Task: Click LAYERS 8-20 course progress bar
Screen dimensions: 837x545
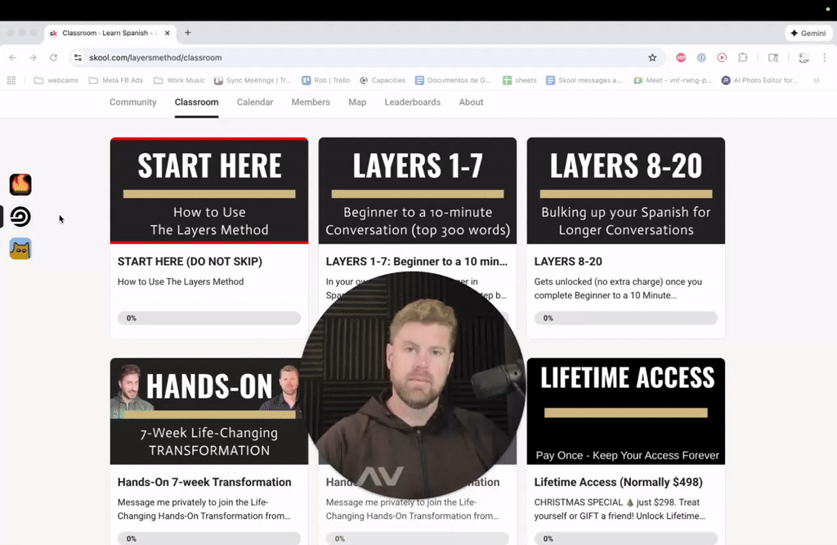Action: coord(625,318)
